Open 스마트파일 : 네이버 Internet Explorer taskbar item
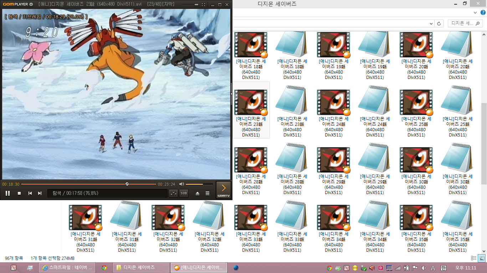The height and width of the screenshot is (273, 487). [x=67, y=268]
